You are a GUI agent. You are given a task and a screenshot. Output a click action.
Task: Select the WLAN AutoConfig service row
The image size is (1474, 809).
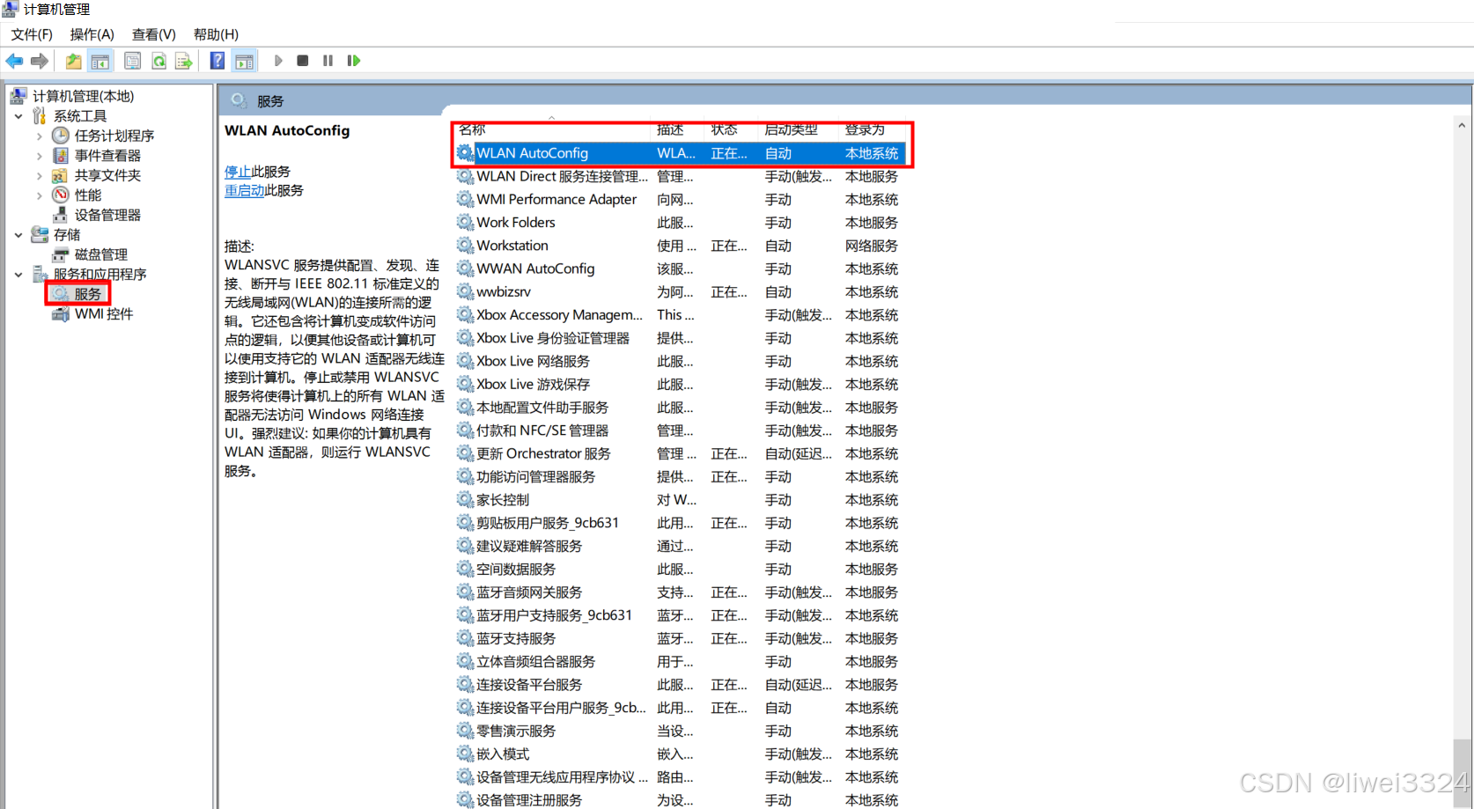pyautogui.click(x=680, y=153)
